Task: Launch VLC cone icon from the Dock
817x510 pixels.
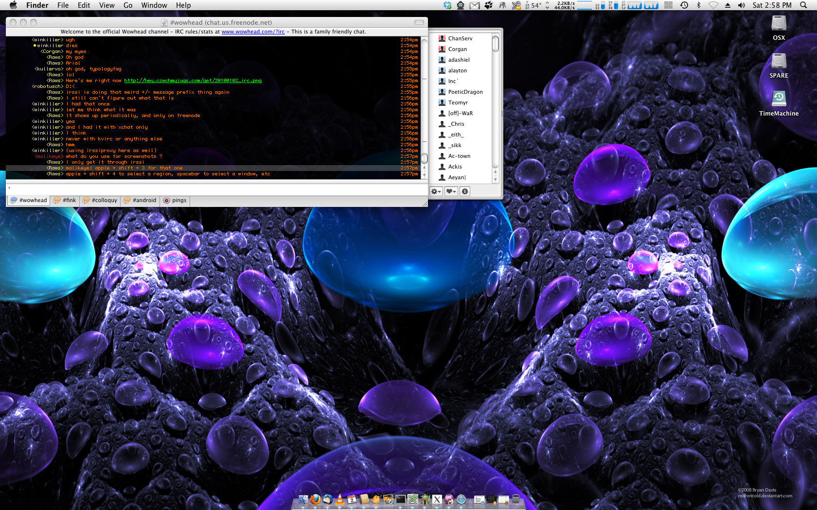Action: 339,499
